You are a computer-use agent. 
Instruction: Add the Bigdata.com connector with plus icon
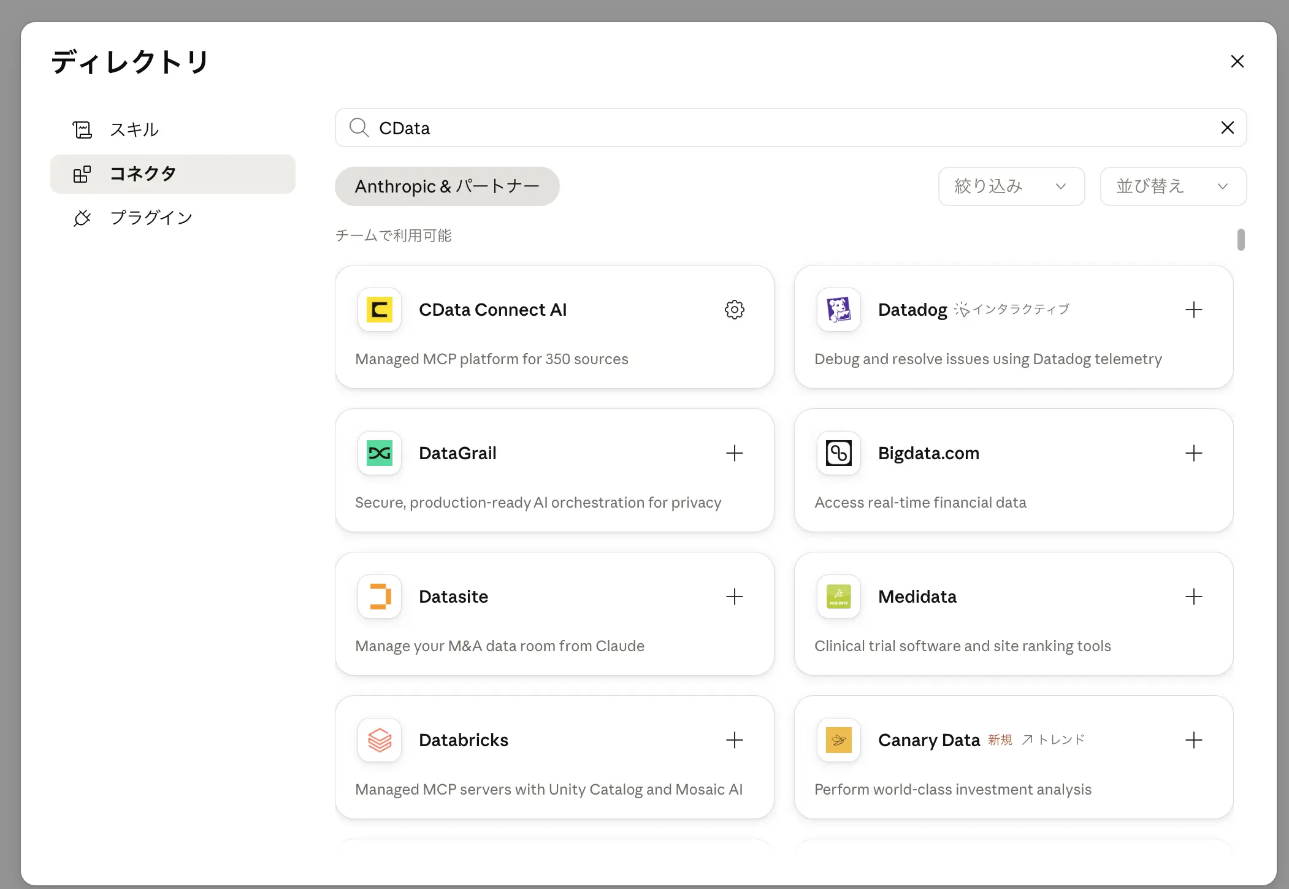1193,453
